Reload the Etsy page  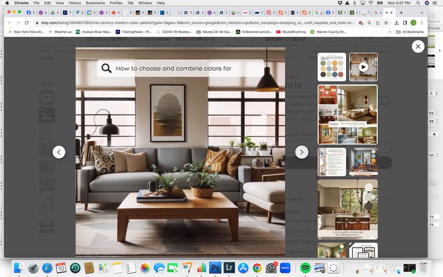(x=27, y=23)
